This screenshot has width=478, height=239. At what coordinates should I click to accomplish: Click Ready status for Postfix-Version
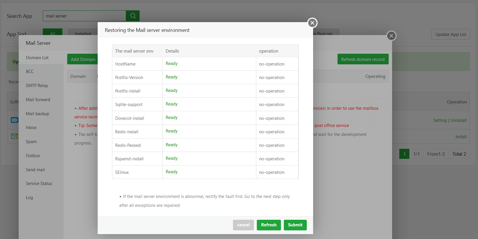171,77
